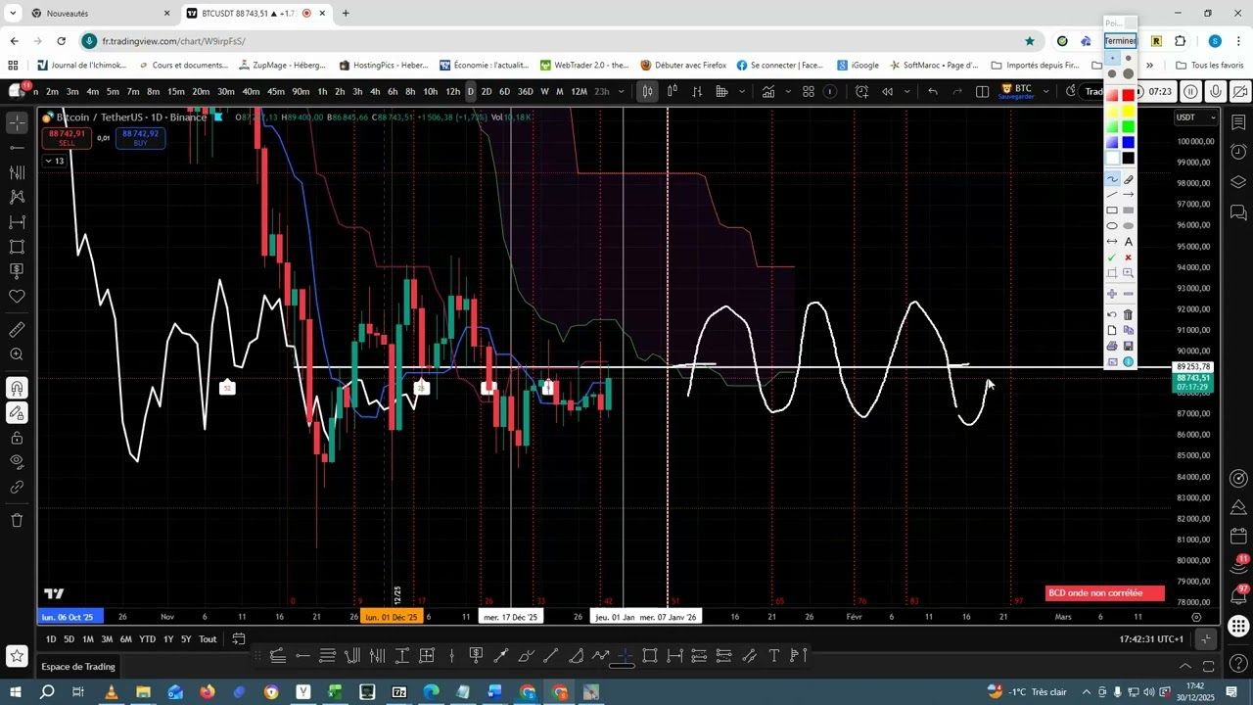Image resolution: width=1253 pixels, height=705 pixels.
Task: Pick the red color swatch in the palette
Action: tap(1127, 94)
